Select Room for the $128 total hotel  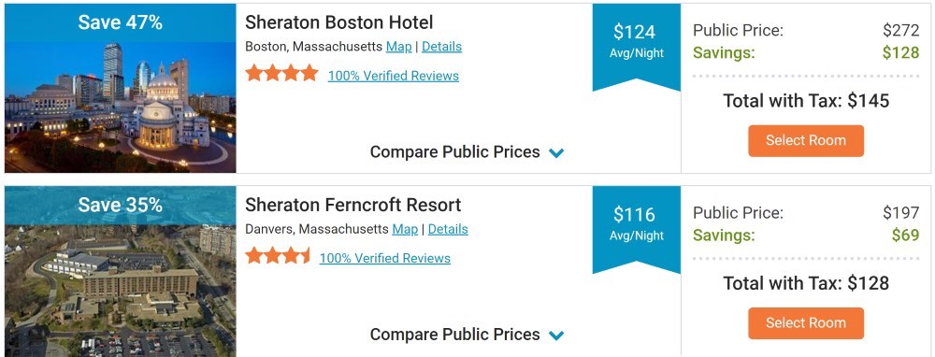806,323
